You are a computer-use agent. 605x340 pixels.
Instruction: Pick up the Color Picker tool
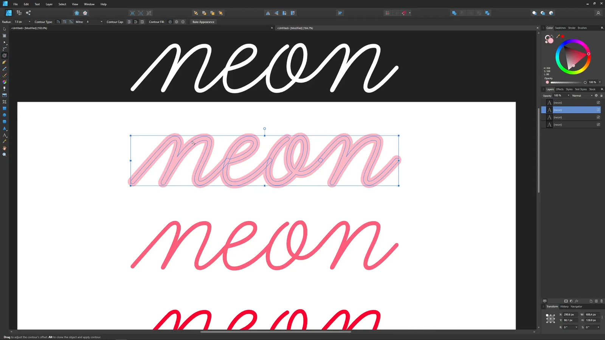[x=5, y=141]
